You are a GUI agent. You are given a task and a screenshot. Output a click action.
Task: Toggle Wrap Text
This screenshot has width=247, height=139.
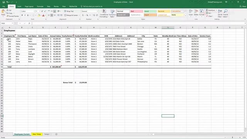(69, 11)
